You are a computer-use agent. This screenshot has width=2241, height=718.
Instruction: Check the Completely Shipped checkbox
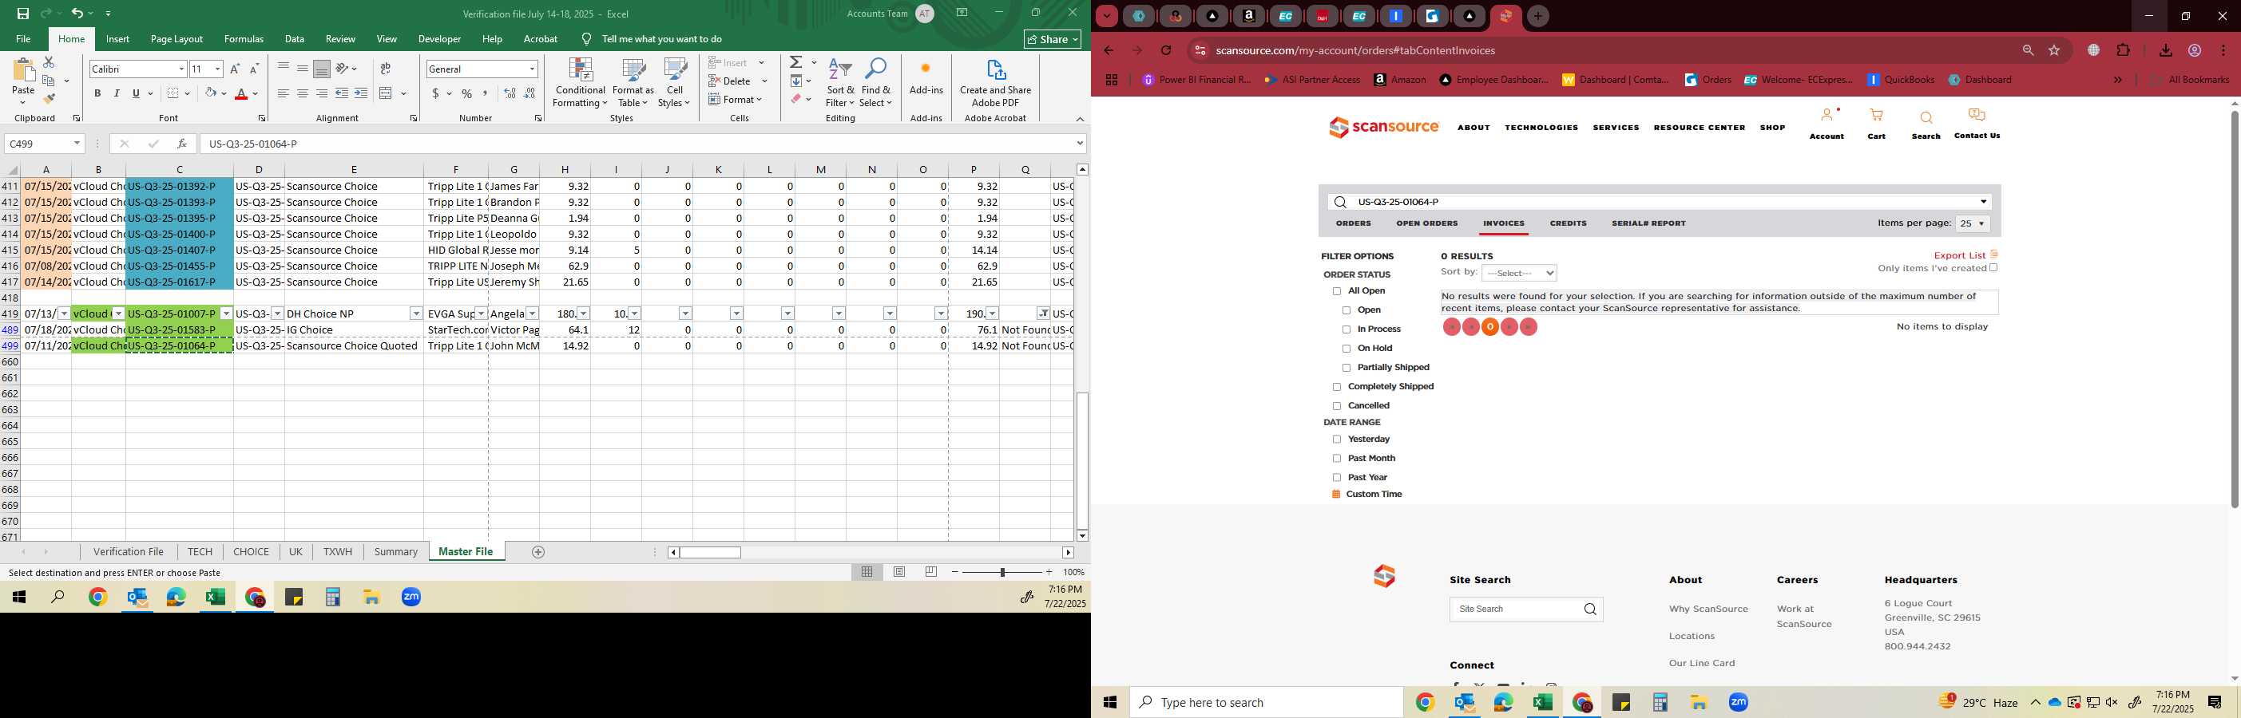(1337, 387)
